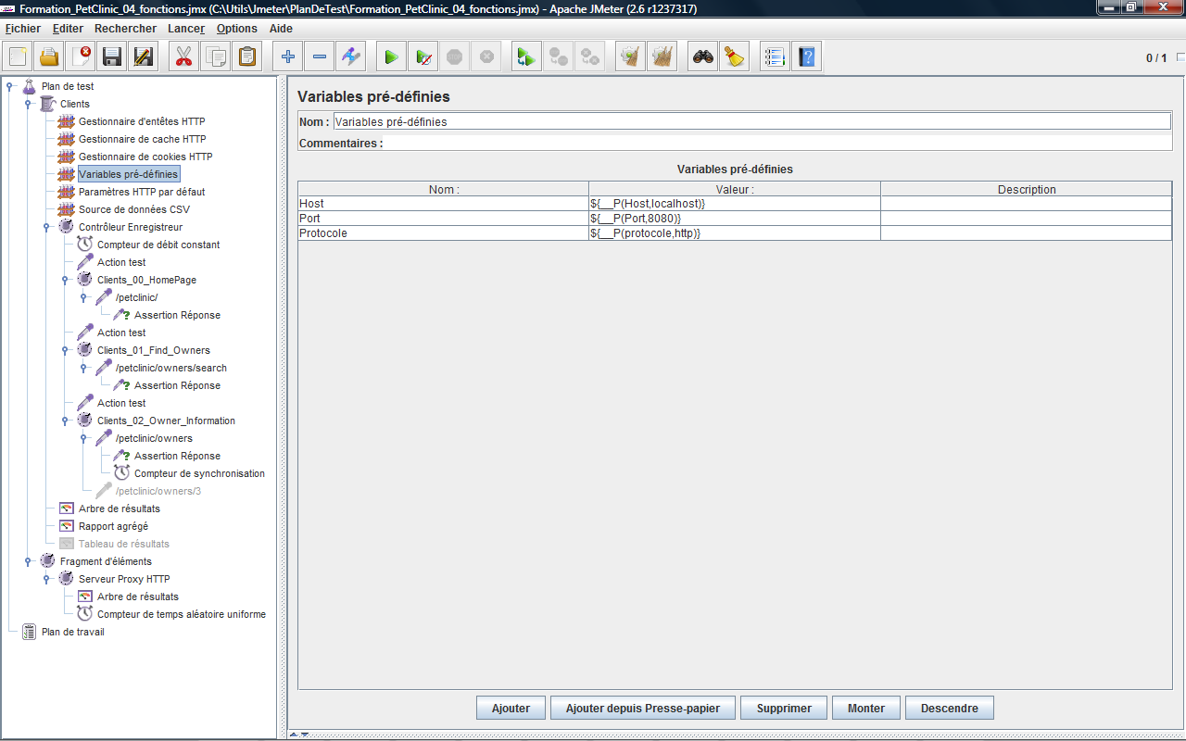Collapse the Fragment d'éléments tree node

tap(29, 561)
